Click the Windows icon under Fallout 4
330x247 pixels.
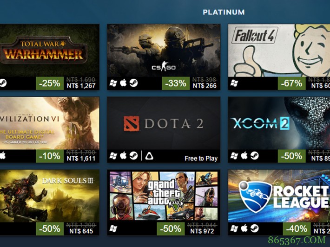234,83
